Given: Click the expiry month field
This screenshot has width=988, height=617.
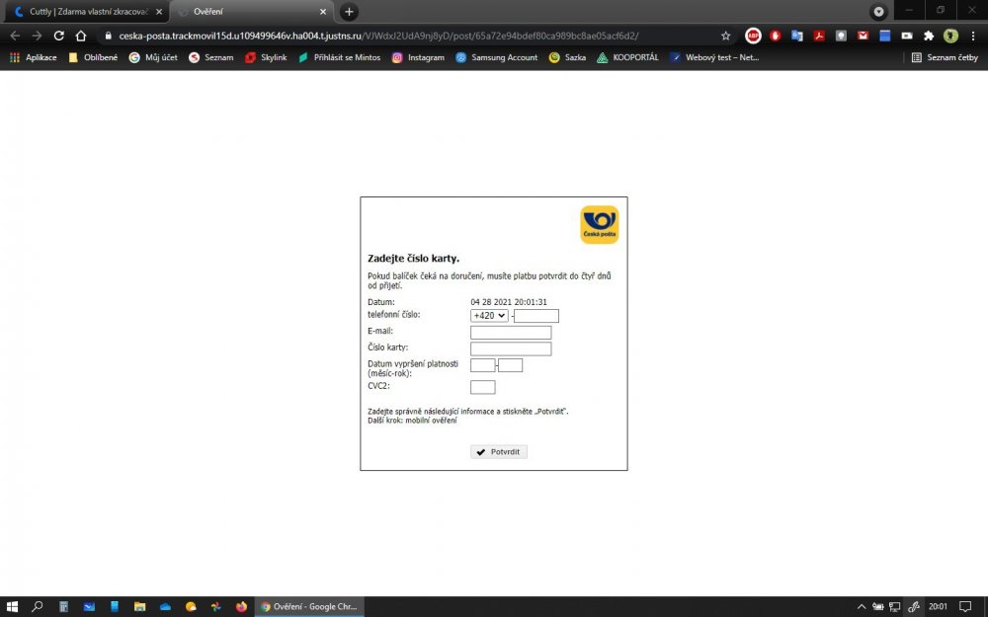Looking at the screenshot, I should point(483,365).
